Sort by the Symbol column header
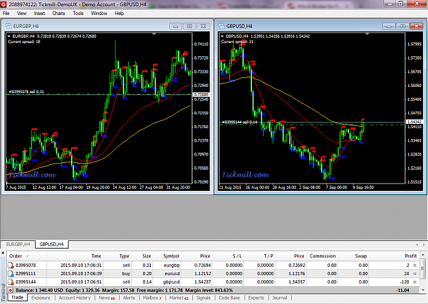This screenshot has height=304, width=428. pos(167,256)
